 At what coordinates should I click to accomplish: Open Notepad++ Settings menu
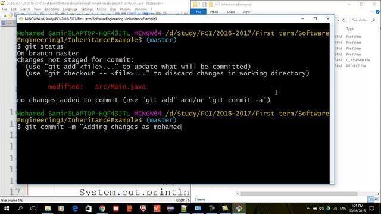pyautogui.click(x=87, y=9)
